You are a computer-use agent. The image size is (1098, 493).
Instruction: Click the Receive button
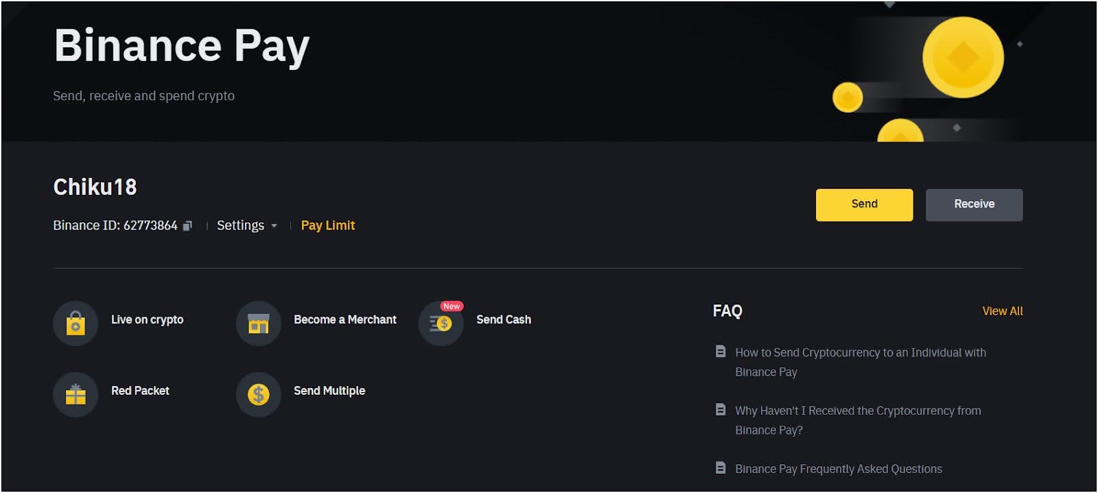(x=974, y=205)
